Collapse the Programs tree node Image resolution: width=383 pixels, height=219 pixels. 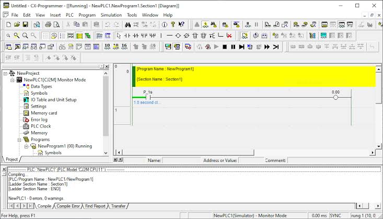pos(19,140)
